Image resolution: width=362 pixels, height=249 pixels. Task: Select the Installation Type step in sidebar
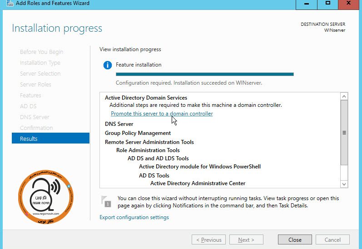tap(40, 63)
